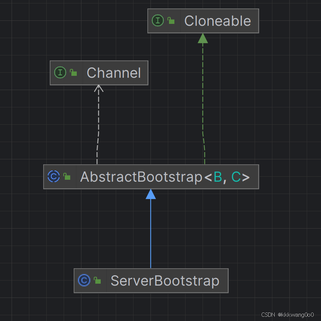Click the AbstractBootstrap abstract class icon
The height and width of the screenshot is (321, 321).
point(54,176)
